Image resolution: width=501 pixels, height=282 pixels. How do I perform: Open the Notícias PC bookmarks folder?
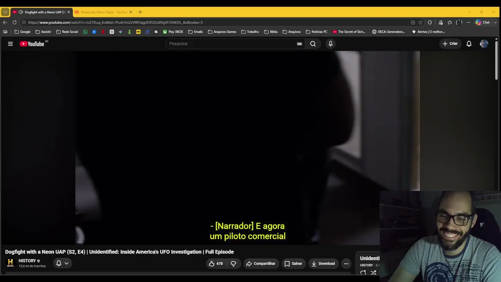pyautogui.click(x=317, y=32)
